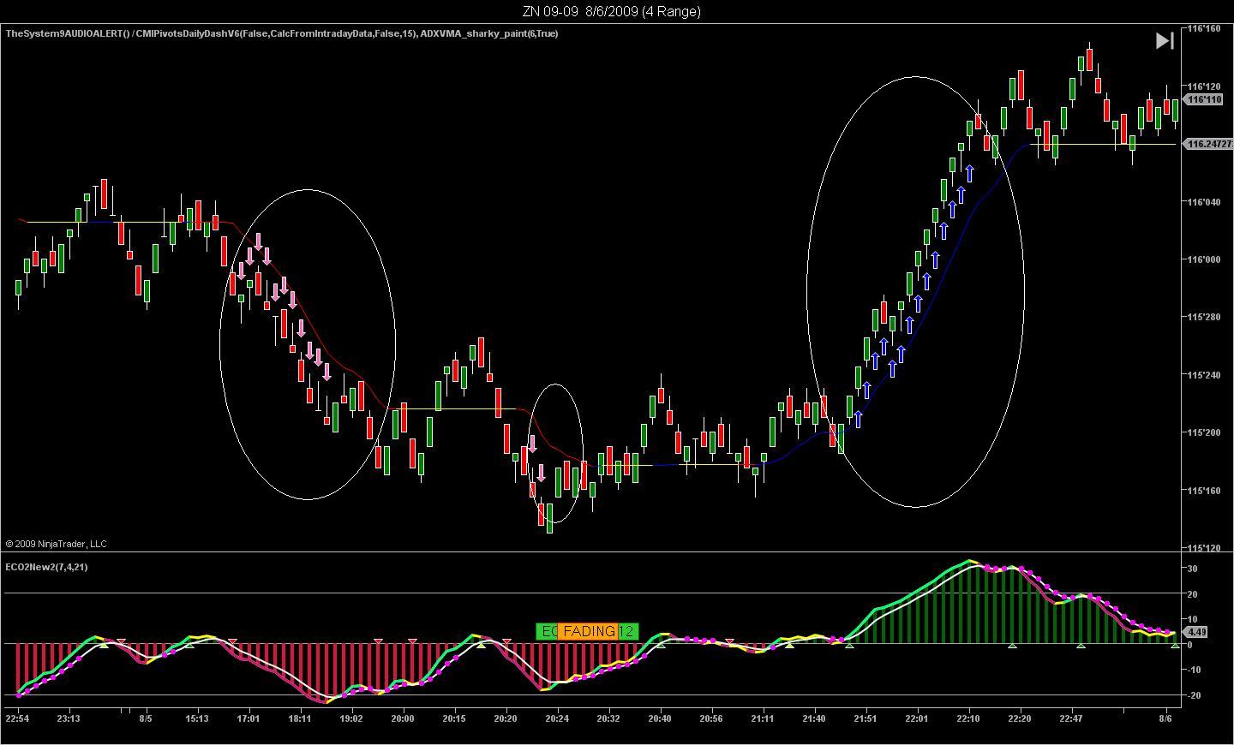Screen dimensions: 1234x745
Task: Click the 8/5 date label on time axis
Action: pyautogui.click(x=146, y=718)
